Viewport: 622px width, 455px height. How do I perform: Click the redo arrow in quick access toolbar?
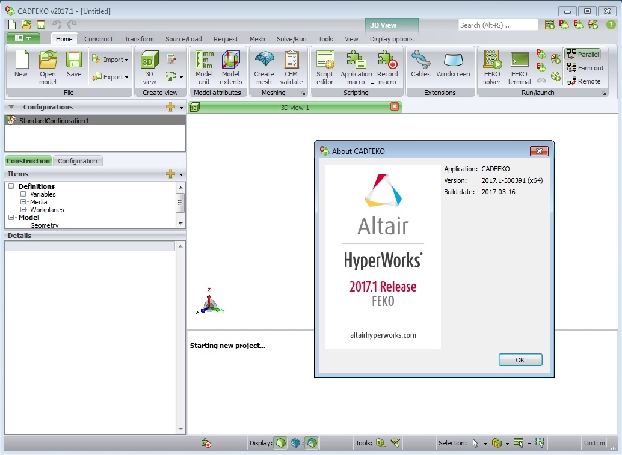pos(72,25)
